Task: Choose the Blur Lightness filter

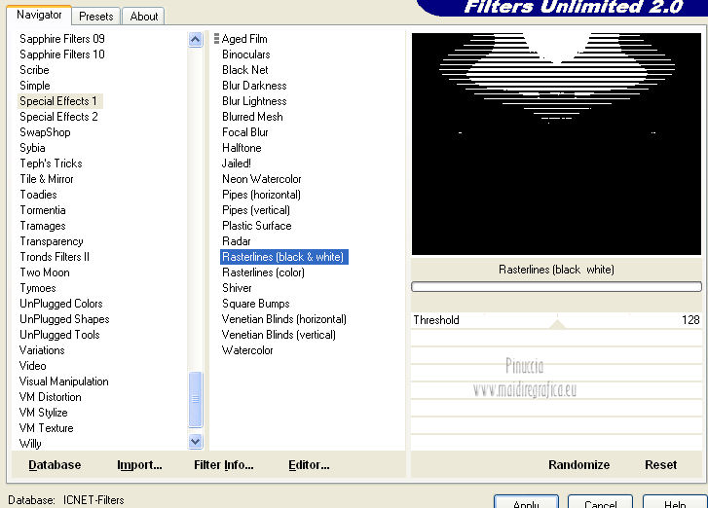Action: tap(254, 101)
